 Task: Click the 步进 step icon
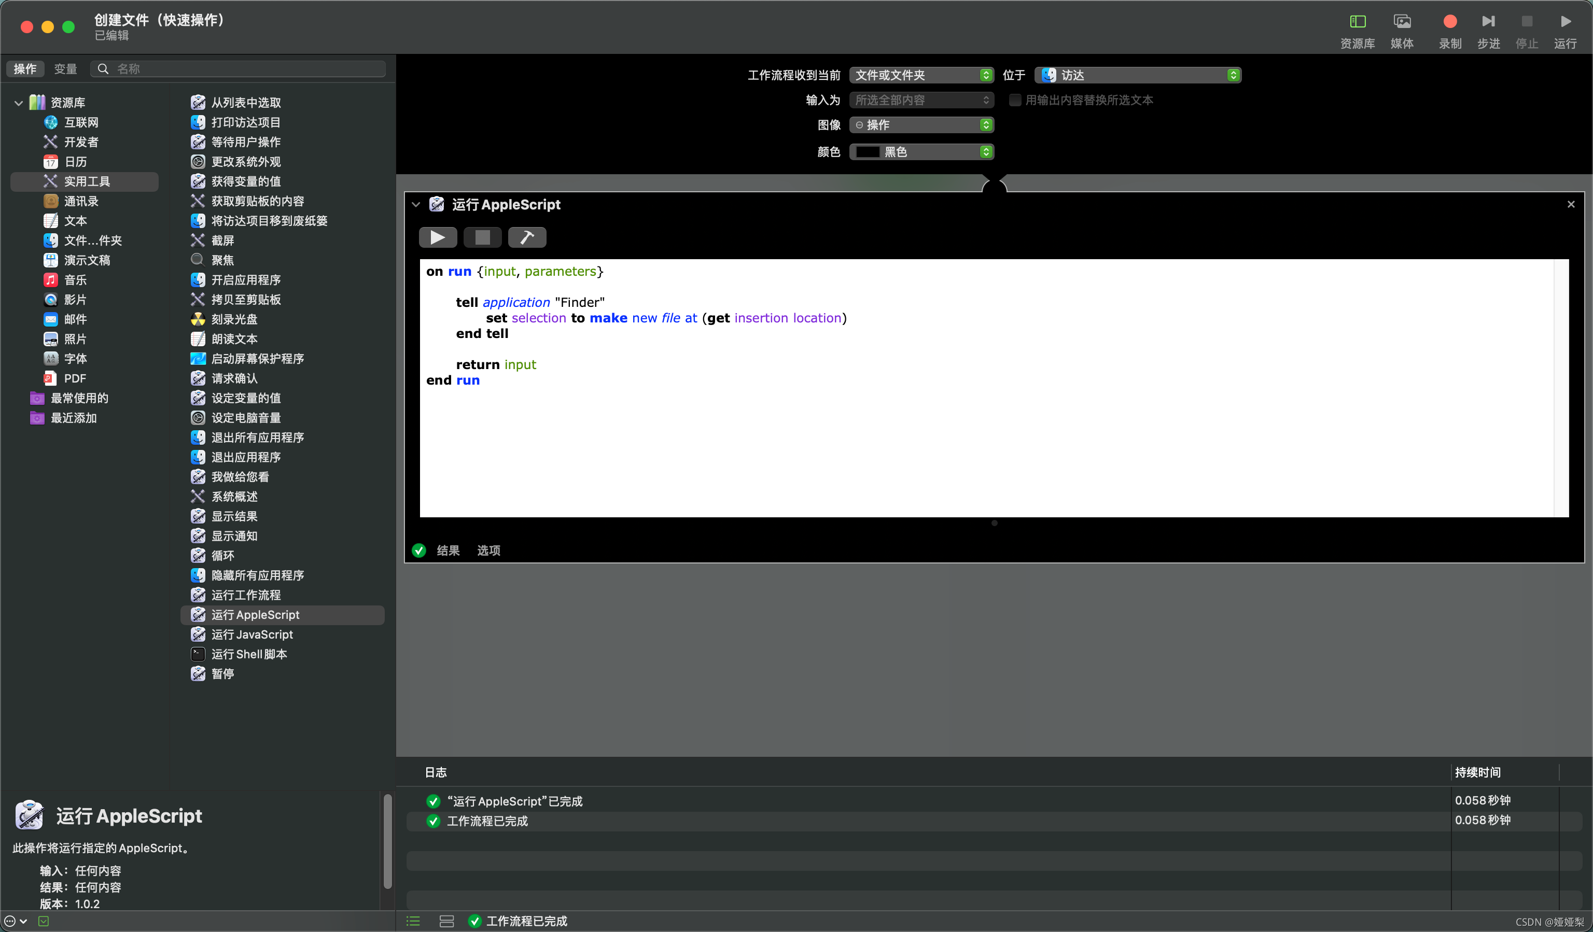(x=1488, y=22)
